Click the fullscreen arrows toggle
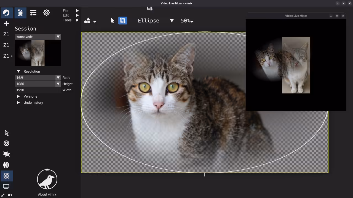The height and width of the screenshot is (198, 353). pos(3,195)
